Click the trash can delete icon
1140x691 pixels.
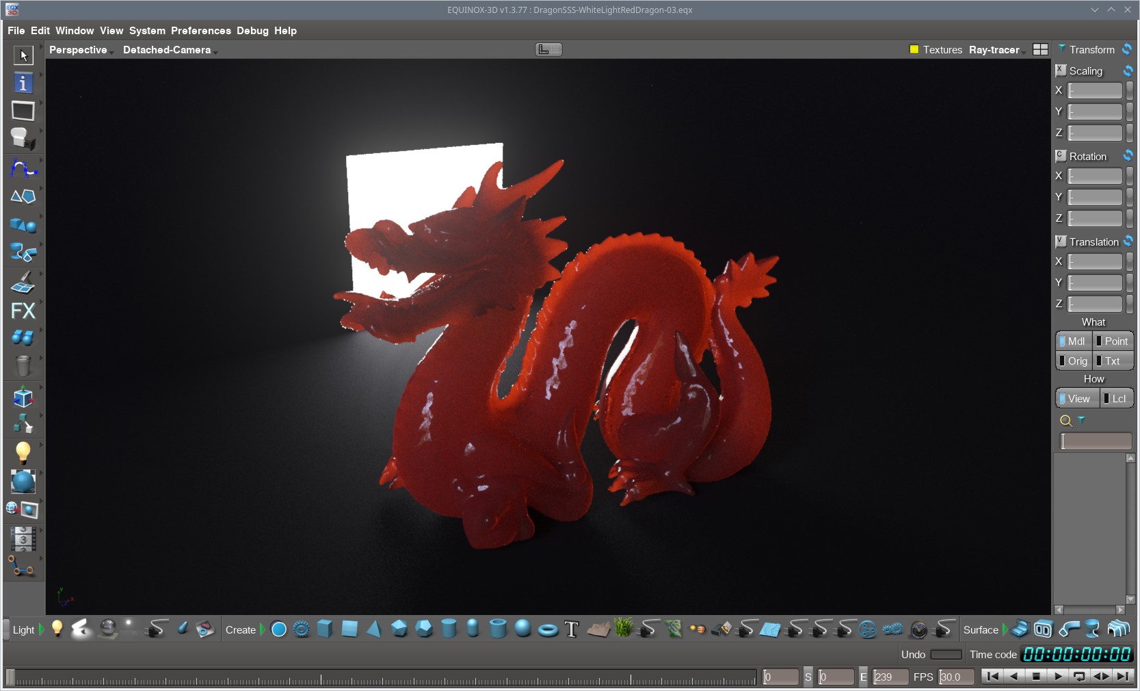pyautogui.click(x=23, y=366)
